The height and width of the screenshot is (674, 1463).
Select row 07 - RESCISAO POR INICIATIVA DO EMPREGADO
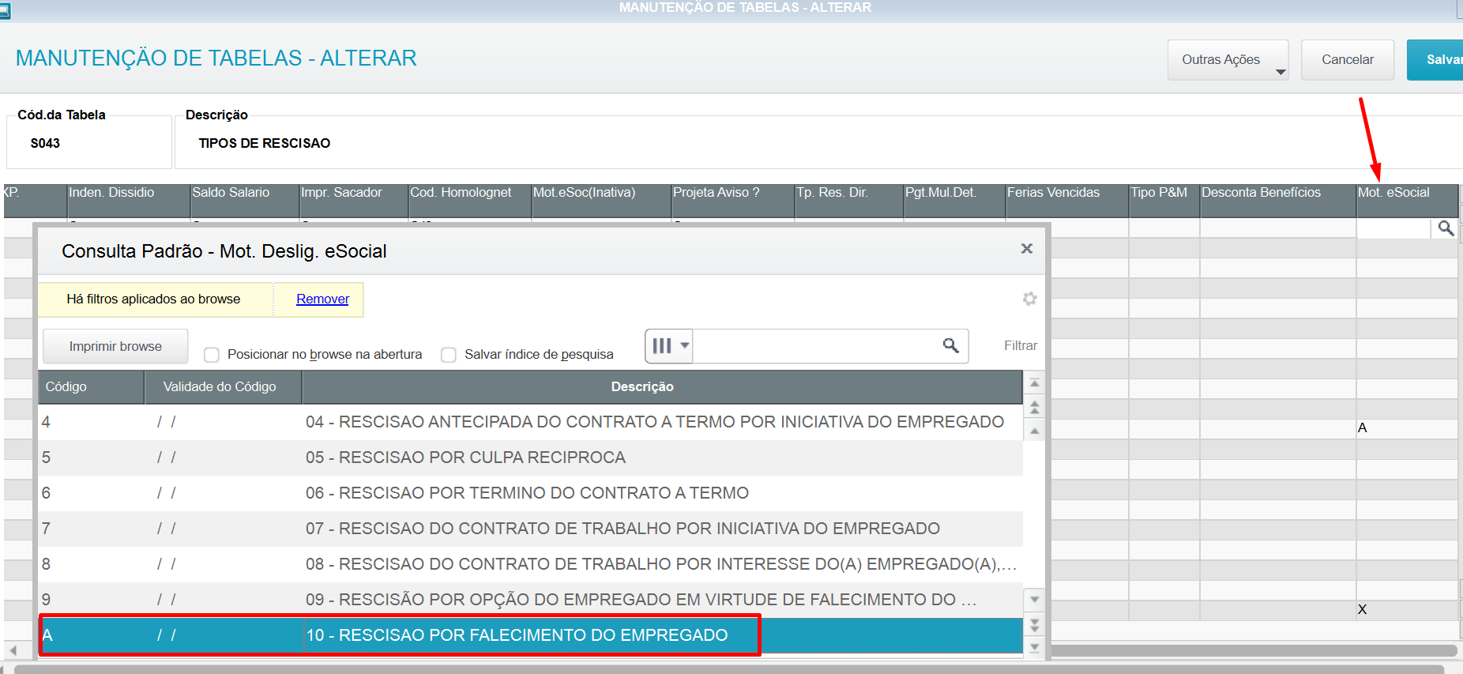coord(530,529)
